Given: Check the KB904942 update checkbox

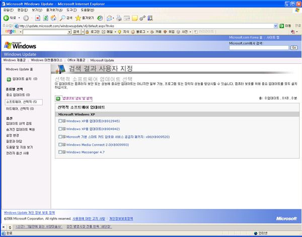Looking at the screenshot, I should (x=60, y=129).
